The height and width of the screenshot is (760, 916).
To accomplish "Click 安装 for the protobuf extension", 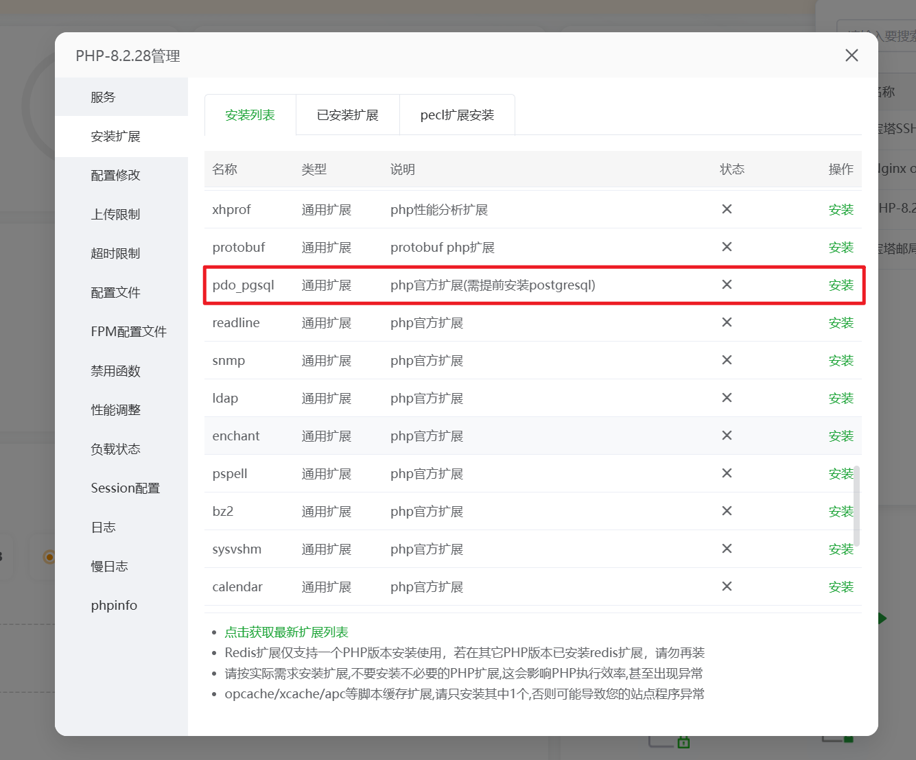I will (841, 248).
